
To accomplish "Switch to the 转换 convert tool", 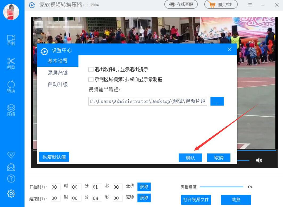I will point(11,87).
